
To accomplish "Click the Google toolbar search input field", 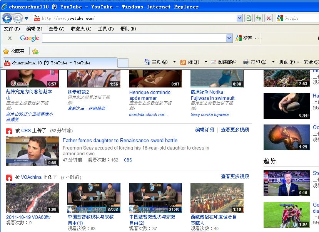I will coord(134,38).
